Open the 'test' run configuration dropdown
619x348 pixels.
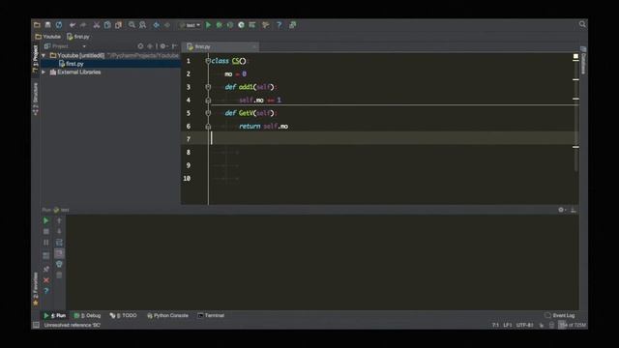point(190,25)
